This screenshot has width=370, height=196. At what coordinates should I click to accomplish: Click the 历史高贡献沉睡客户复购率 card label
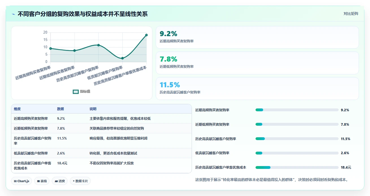click(180, 92)
